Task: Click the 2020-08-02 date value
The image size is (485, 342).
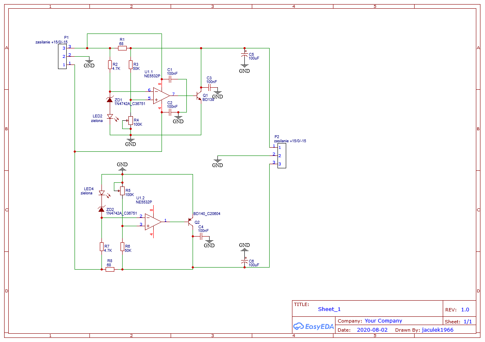Action: pyautogui.click(x=372, y=330)
